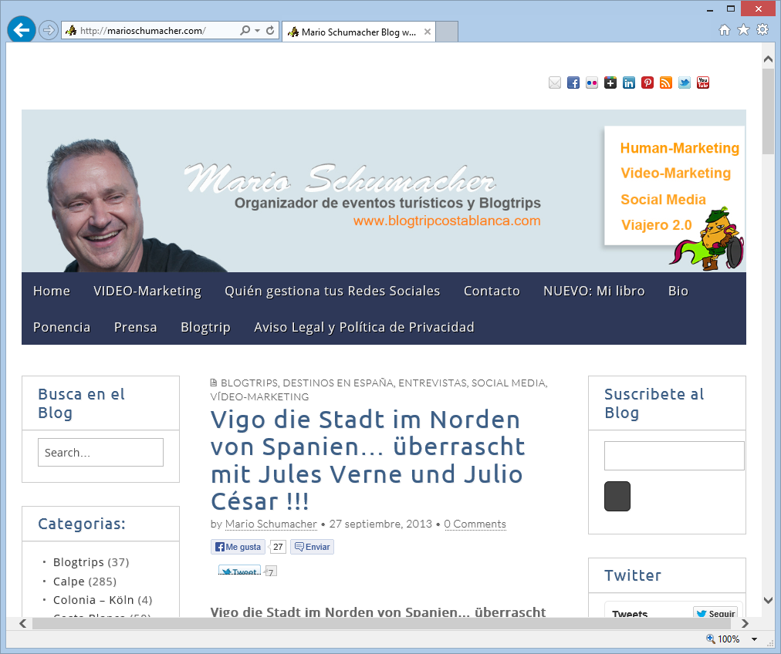The height and width of the screenshot is (654, 781).
Task: Open the RSS feed icon
Action: (666, 83)
